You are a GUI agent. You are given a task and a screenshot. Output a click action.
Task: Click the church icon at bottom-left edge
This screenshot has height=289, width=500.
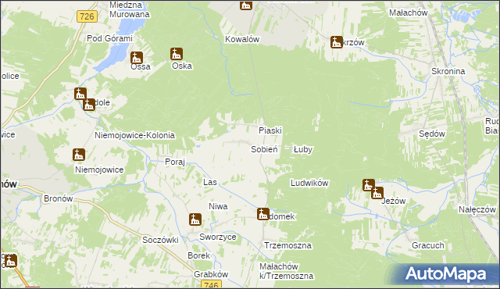[10, 261]
